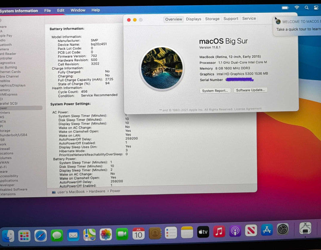Open the Window menu
Viewport: 321px width, 250px height.
(78, 10)
